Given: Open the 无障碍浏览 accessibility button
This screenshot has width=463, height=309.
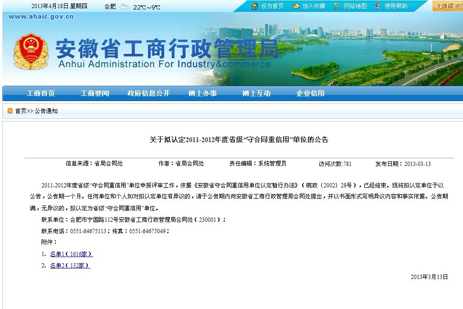Looking at the screenshot, I should click(448, 6).
